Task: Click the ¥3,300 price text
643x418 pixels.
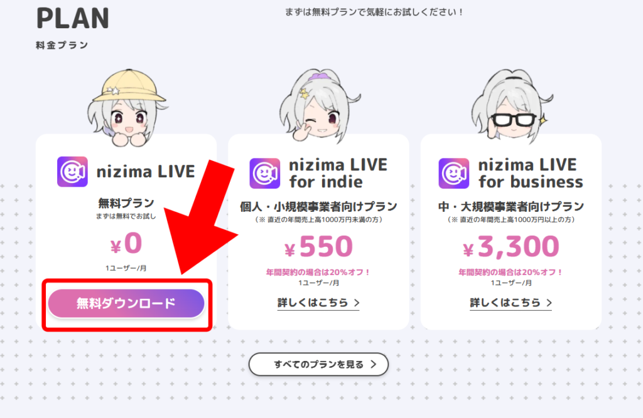Action: [x=511, y=246]
